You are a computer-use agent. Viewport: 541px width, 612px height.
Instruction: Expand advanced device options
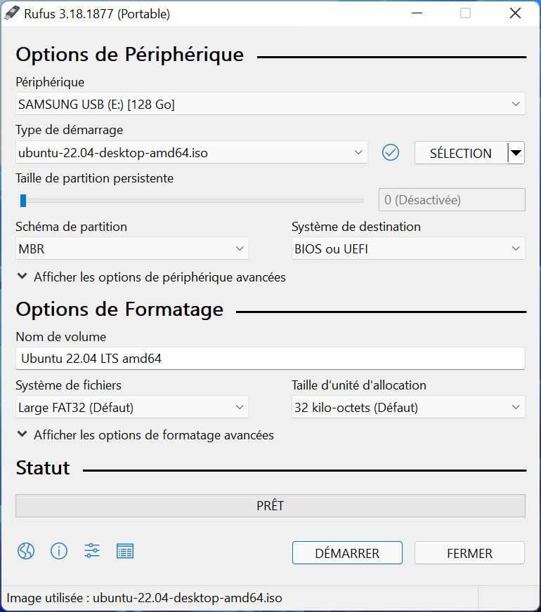tap(152, 277)
